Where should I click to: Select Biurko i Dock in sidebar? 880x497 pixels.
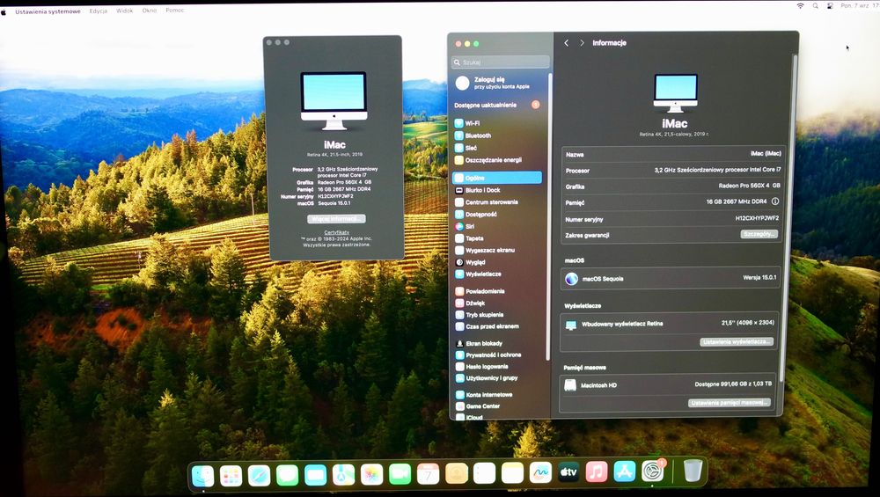498,190
